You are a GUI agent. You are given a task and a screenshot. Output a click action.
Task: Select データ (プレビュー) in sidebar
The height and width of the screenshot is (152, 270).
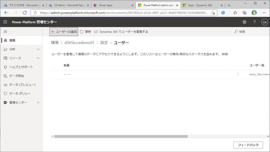(x=21, y=85)
